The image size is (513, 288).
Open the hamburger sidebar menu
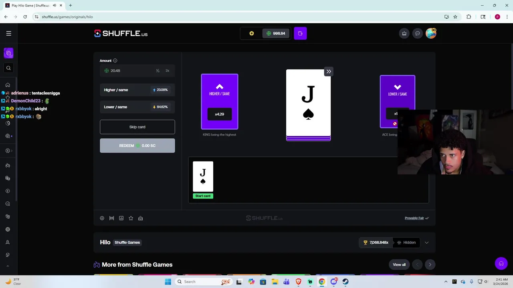point(8,34)
